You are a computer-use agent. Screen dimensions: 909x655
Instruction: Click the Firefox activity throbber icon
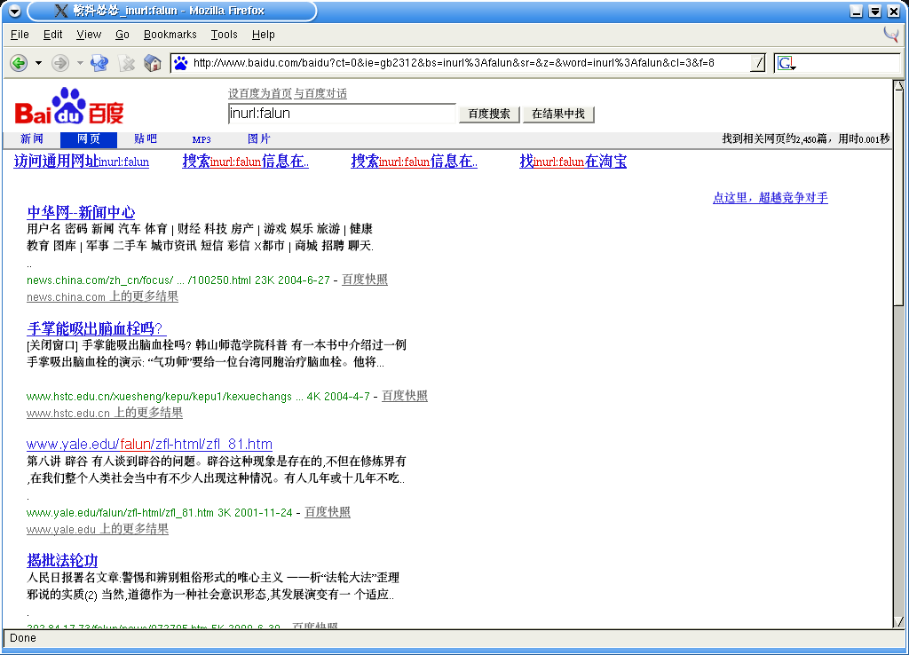coord(891,35)
